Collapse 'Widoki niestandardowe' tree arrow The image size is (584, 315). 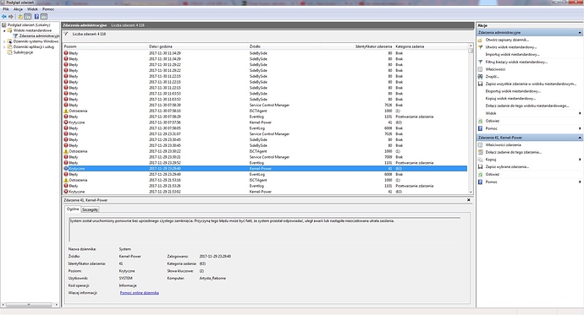click(x=4, y=30)
